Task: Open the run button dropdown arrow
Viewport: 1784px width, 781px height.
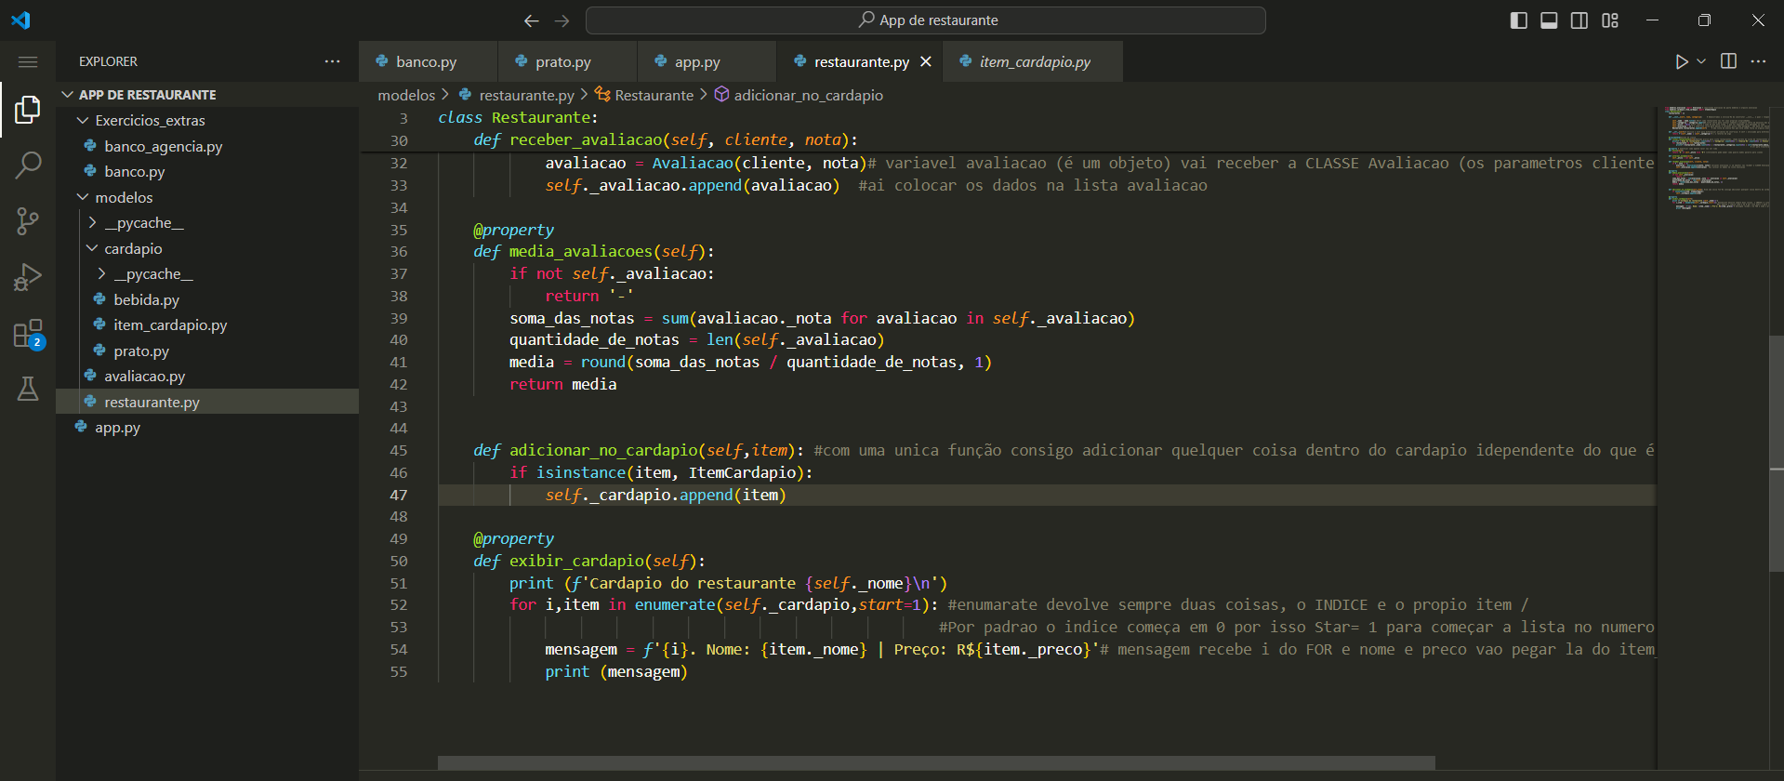Action: pos(1701,61)
